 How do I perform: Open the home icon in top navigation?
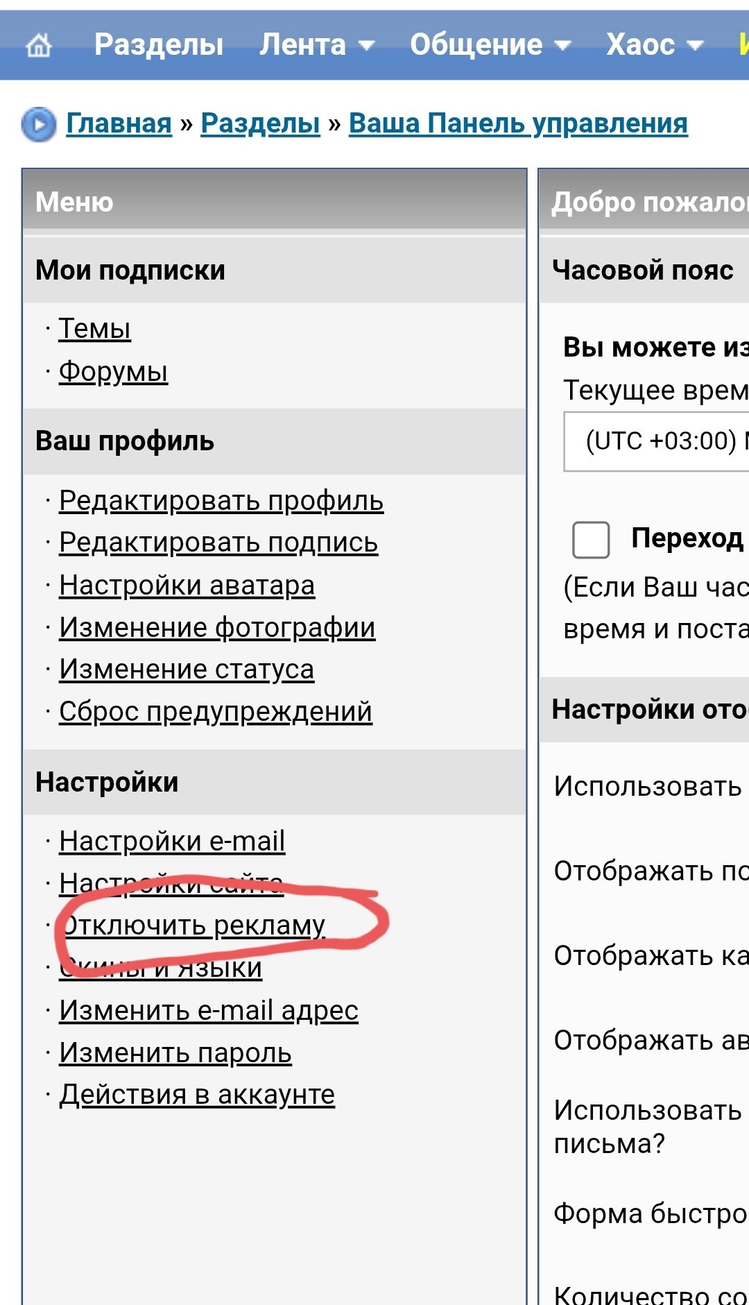tap(39, 46)
